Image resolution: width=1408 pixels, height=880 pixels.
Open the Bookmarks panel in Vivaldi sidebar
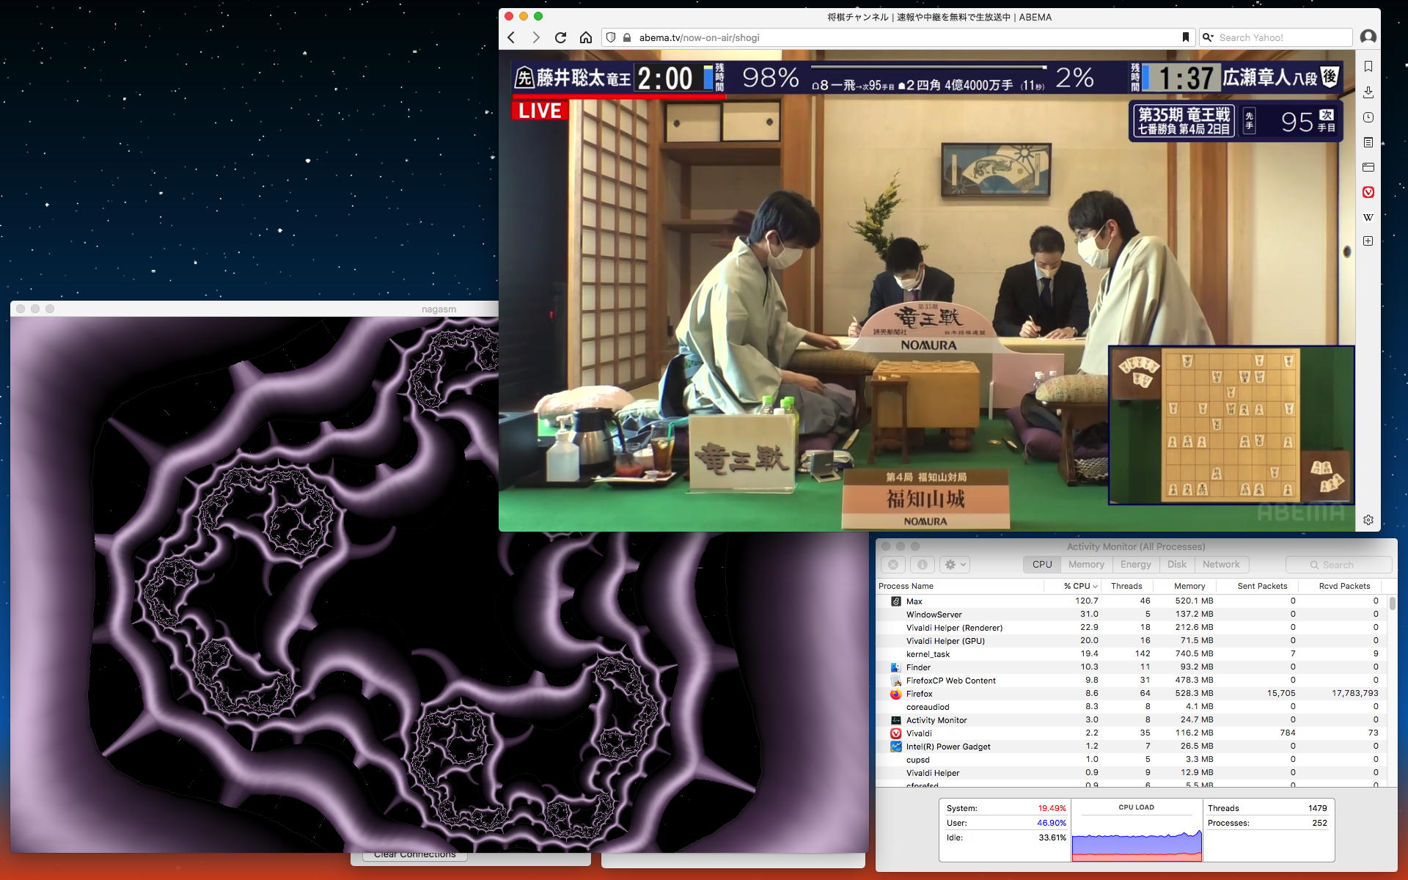1368,67
